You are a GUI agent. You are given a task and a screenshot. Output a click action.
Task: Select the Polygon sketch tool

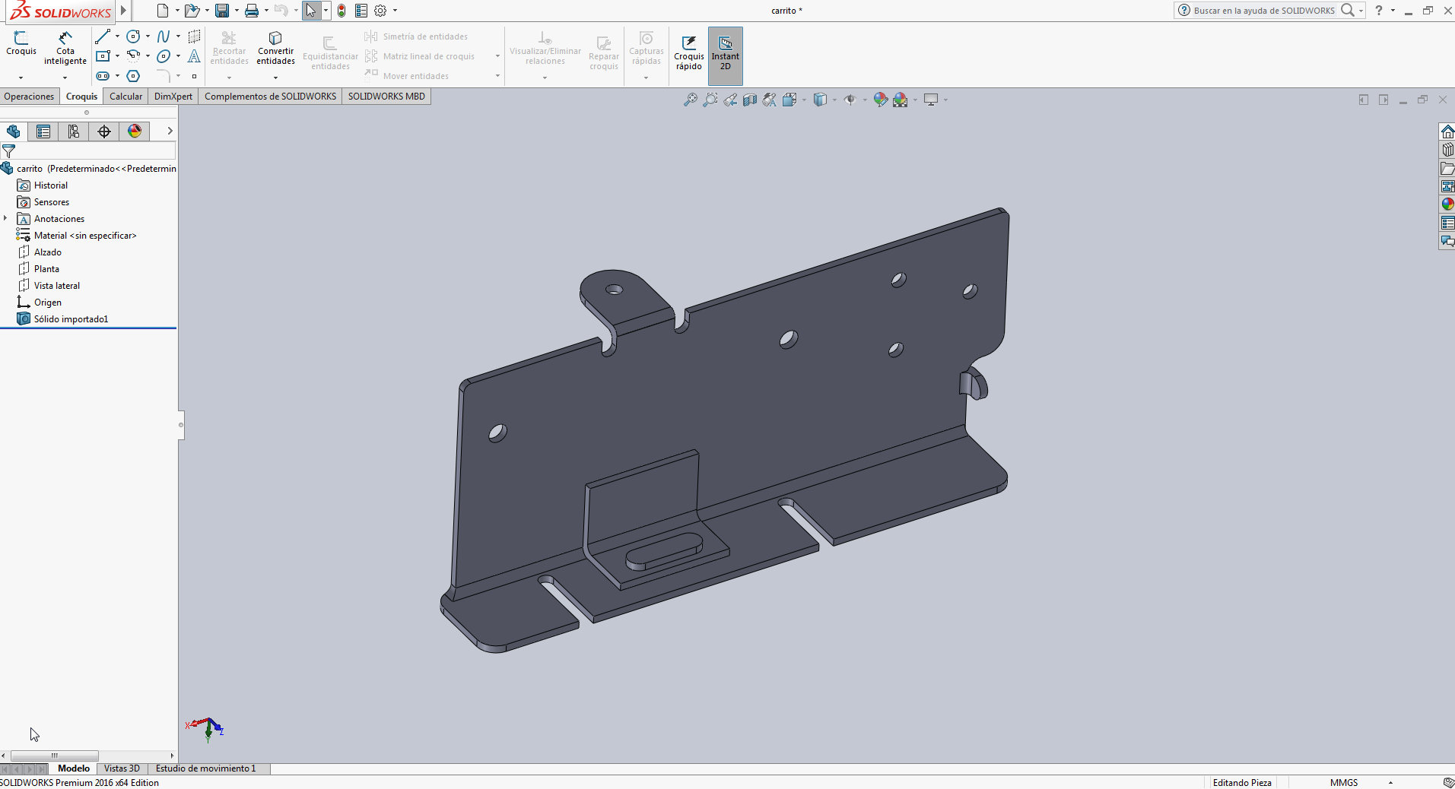pyautogui.click(x=133, y=76)
